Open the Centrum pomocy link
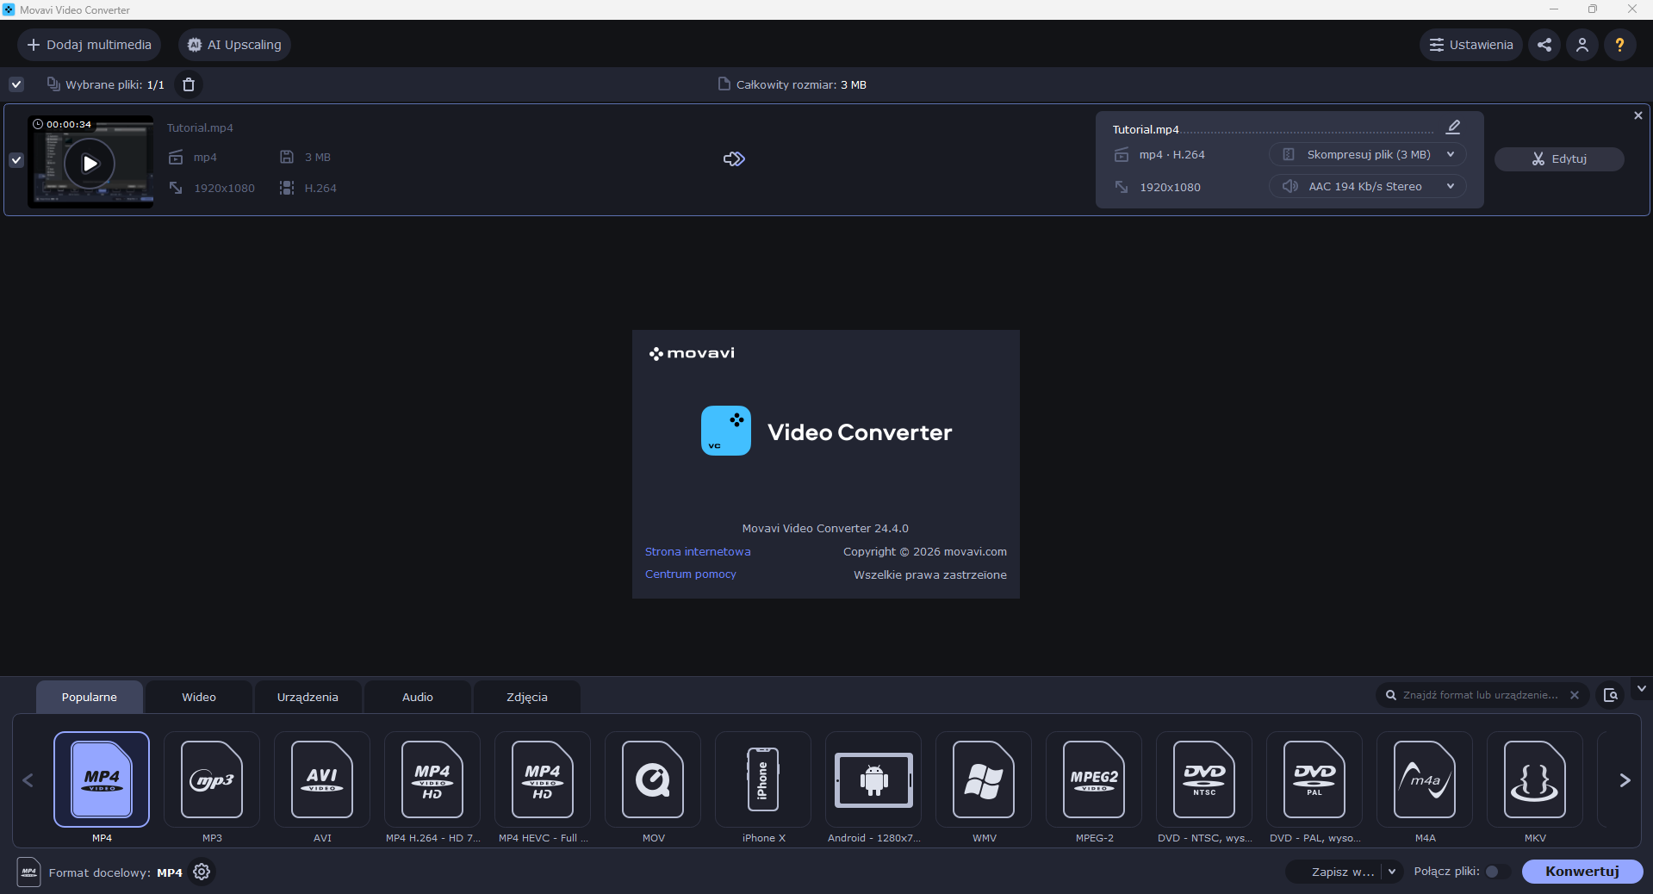The width and height of the screenshot is (1653, 894). [691, 574]
